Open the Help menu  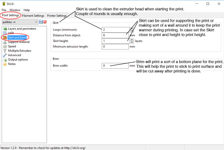click(27, 10)
